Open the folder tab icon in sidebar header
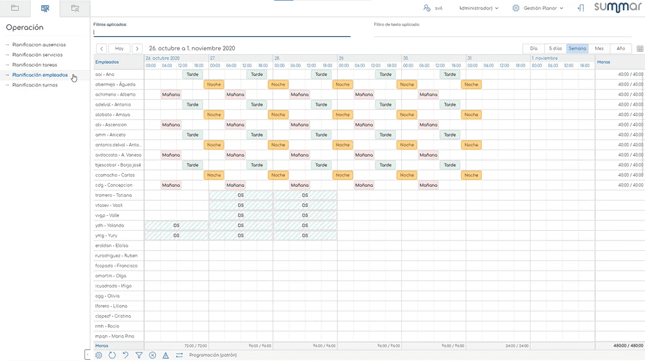645x361 pixels. [x=15, y=8]
